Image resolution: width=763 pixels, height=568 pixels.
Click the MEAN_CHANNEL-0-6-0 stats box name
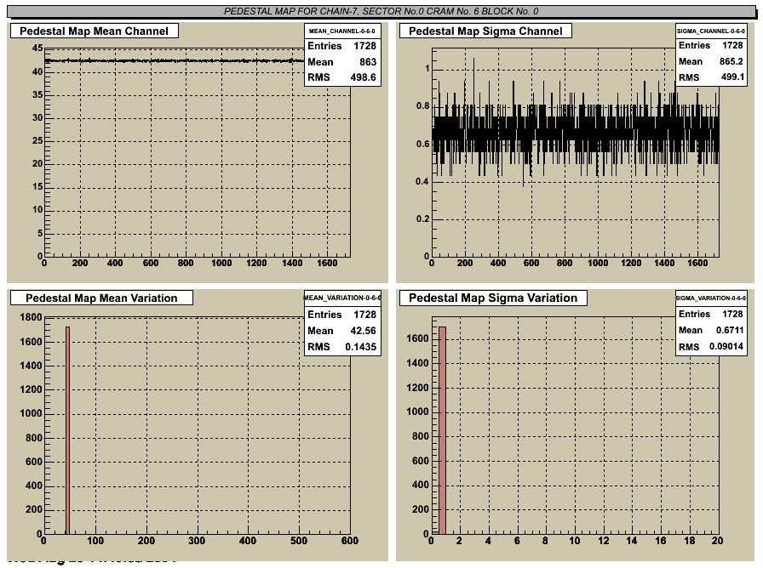(342, 31)
